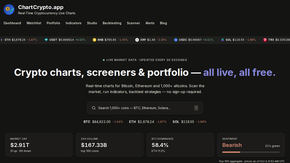Go to the Portfolio section

[53, 23]
